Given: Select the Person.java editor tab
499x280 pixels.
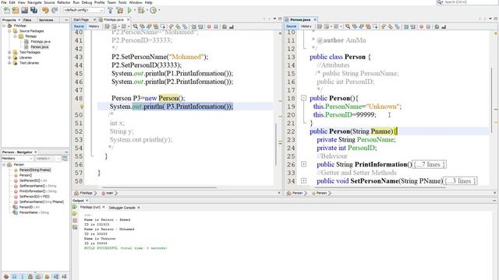Looking at the screenshot, I should tap(300, 19).
